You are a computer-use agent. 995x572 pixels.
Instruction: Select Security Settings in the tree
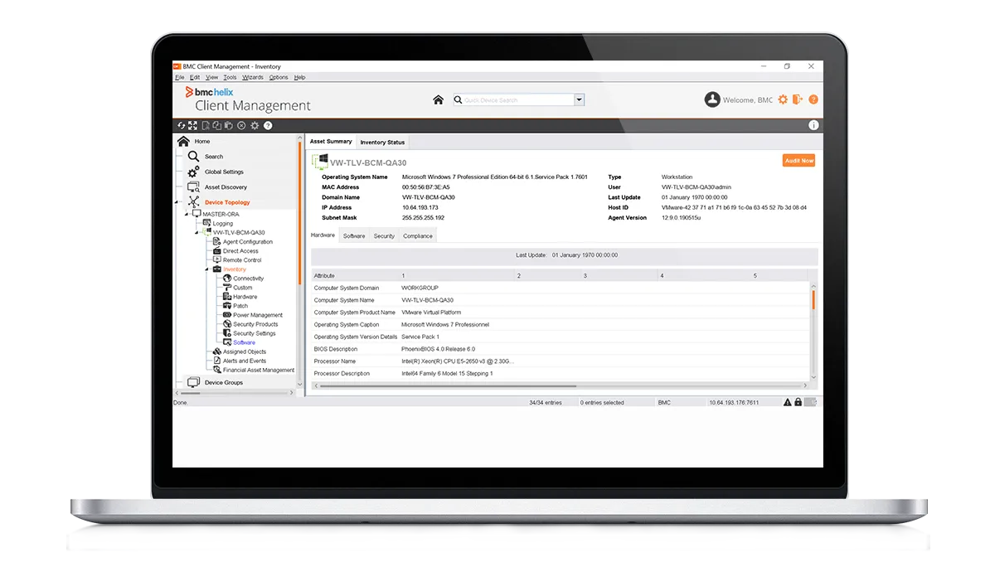255,333
